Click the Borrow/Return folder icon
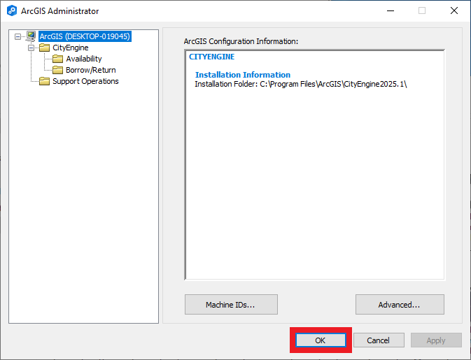 coord(58,70)
